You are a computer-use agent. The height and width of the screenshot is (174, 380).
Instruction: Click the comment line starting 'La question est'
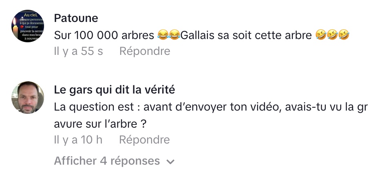pos(211,107)
